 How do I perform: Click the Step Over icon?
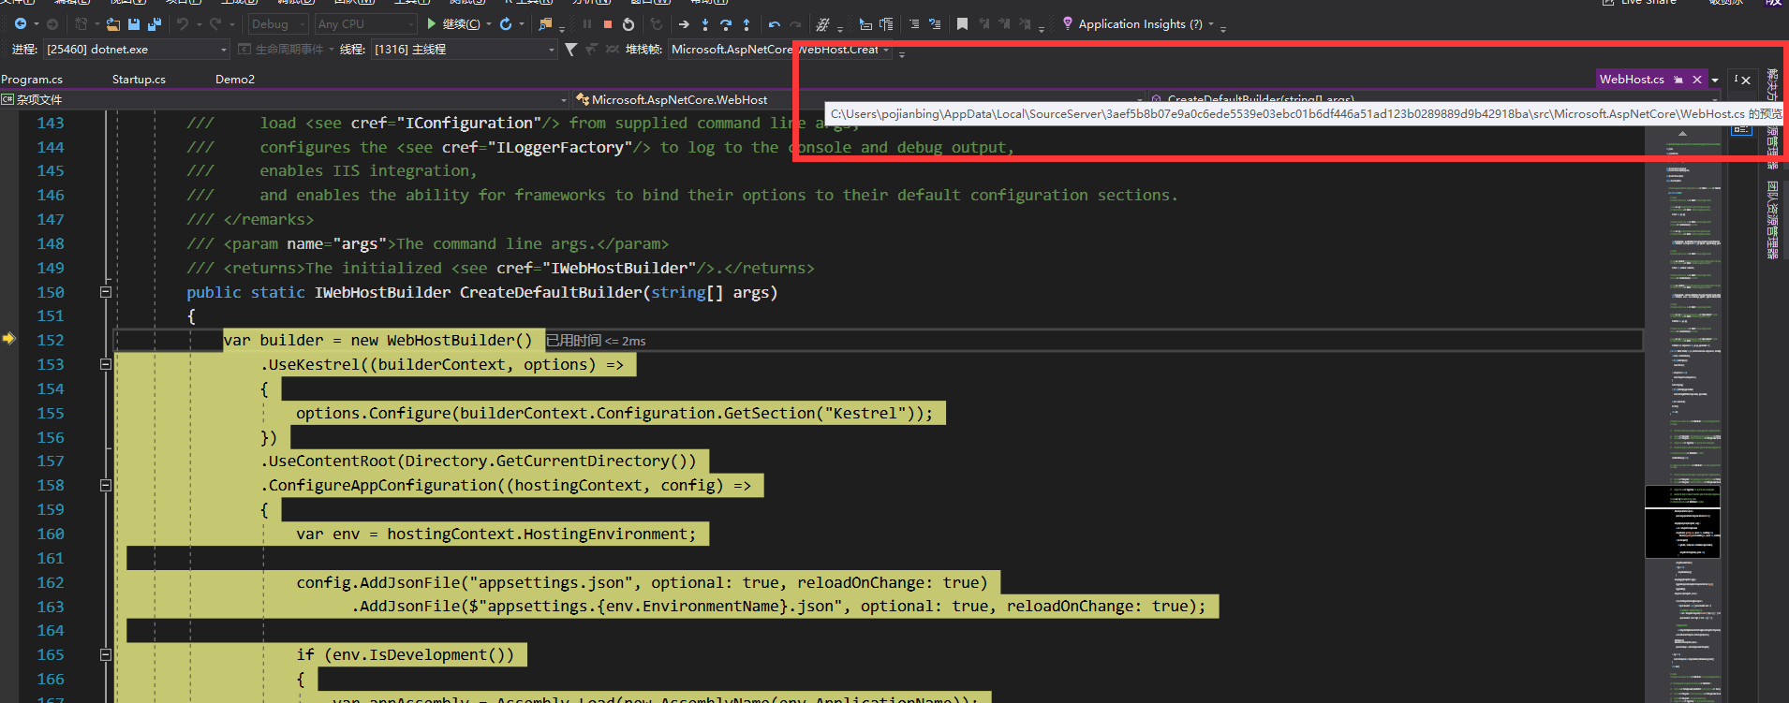coord(726,24)
